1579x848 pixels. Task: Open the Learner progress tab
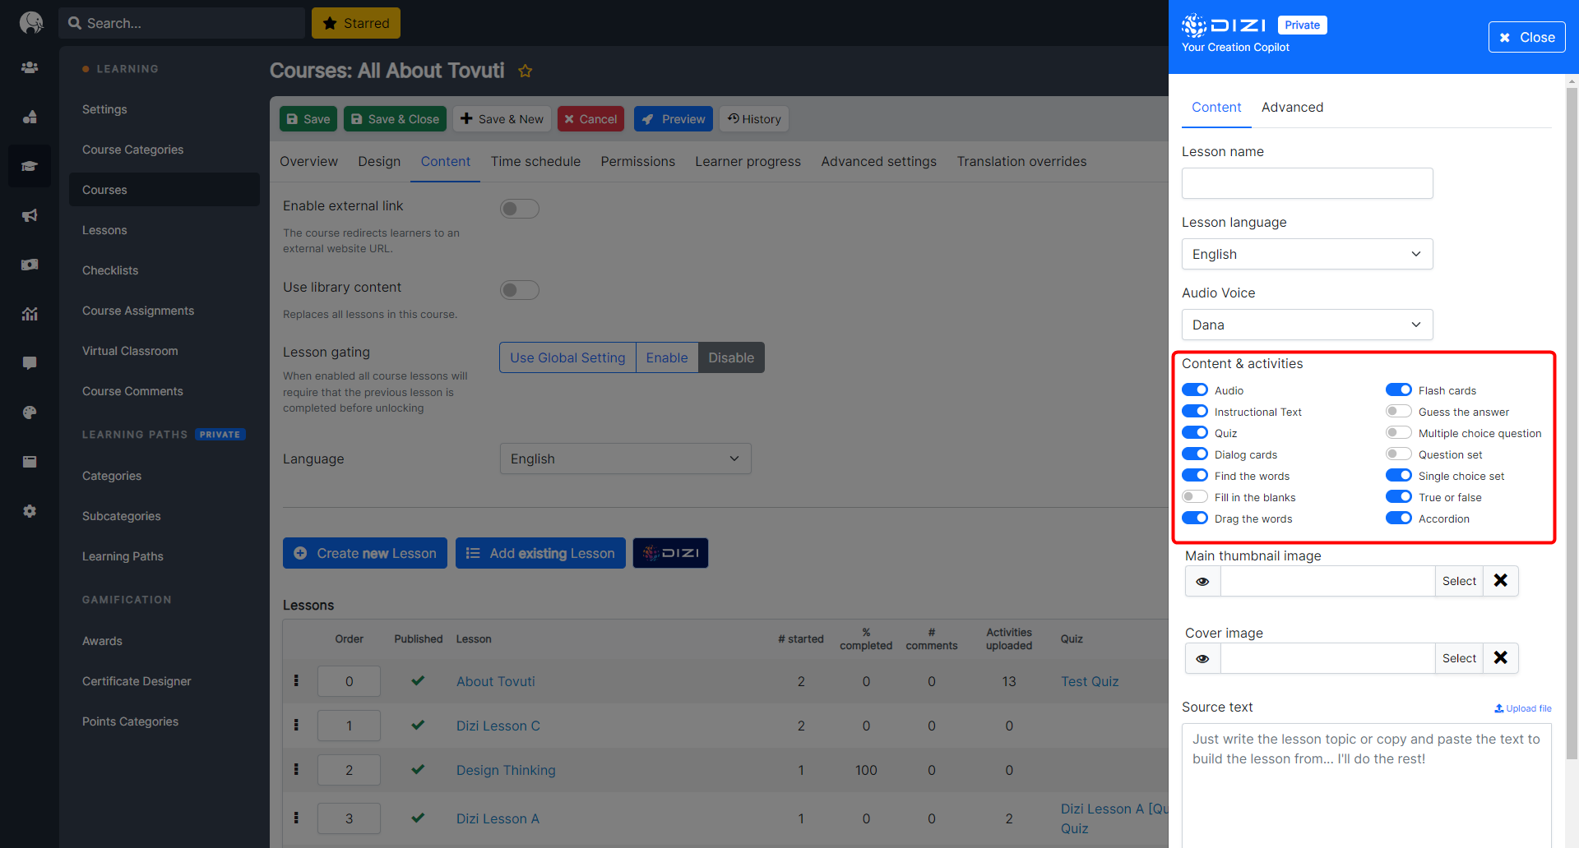pyautogui.click(x=748, y=162)
